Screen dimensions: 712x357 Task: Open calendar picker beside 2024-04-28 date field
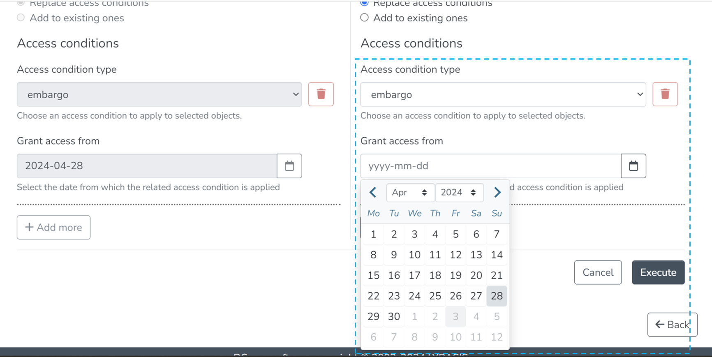[x=289, y=166]
